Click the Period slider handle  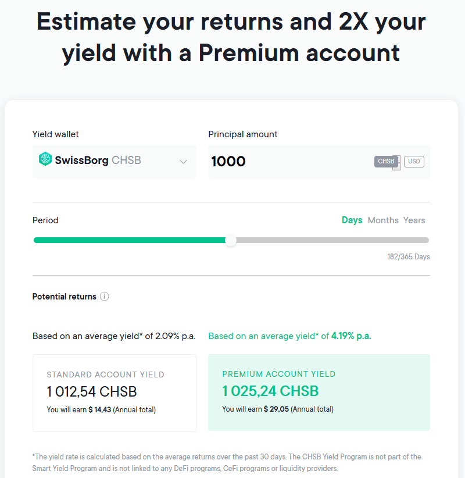click(x=231, y=240)
